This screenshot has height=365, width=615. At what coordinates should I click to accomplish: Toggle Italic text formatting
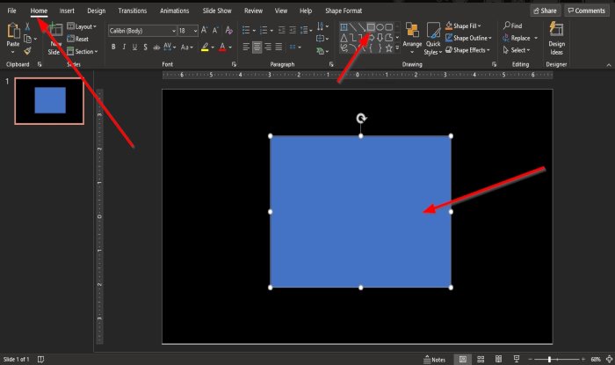click(124, 46)
